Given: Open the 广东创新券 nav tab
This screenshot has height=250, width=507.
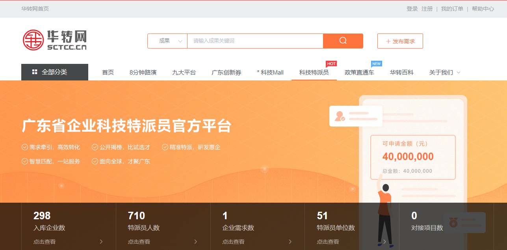Looking at the screenshot, I should point(227,73).
